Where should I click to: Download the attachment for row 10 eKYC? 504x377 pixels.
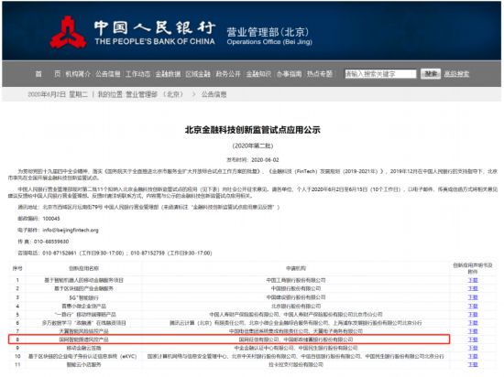coord(473,356)
